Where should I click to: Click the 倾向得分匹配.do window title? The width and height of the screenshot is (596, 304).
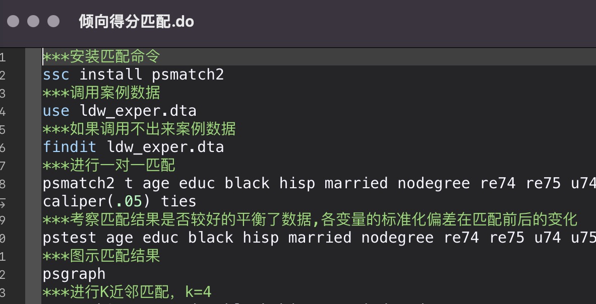click(x=136, y=22)
